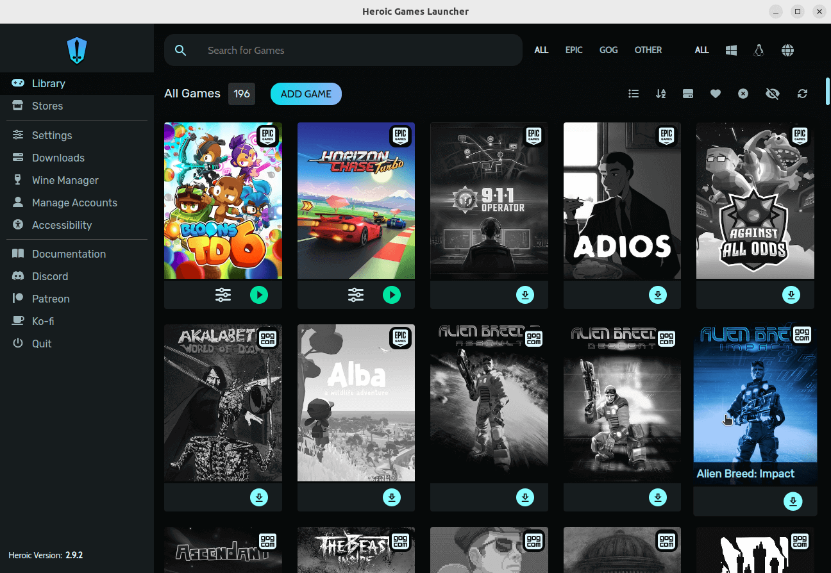831x573 pixels.
Task: Open the Horizon Chase Turbo cover
Action: click(x=356, y=201)
